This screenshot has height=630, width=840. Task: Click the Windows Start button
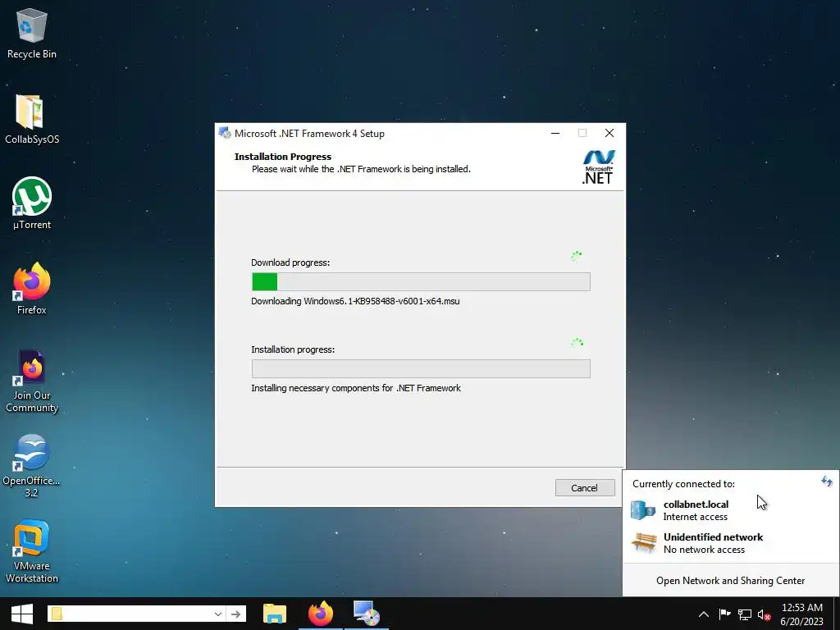tap(22, 614)
